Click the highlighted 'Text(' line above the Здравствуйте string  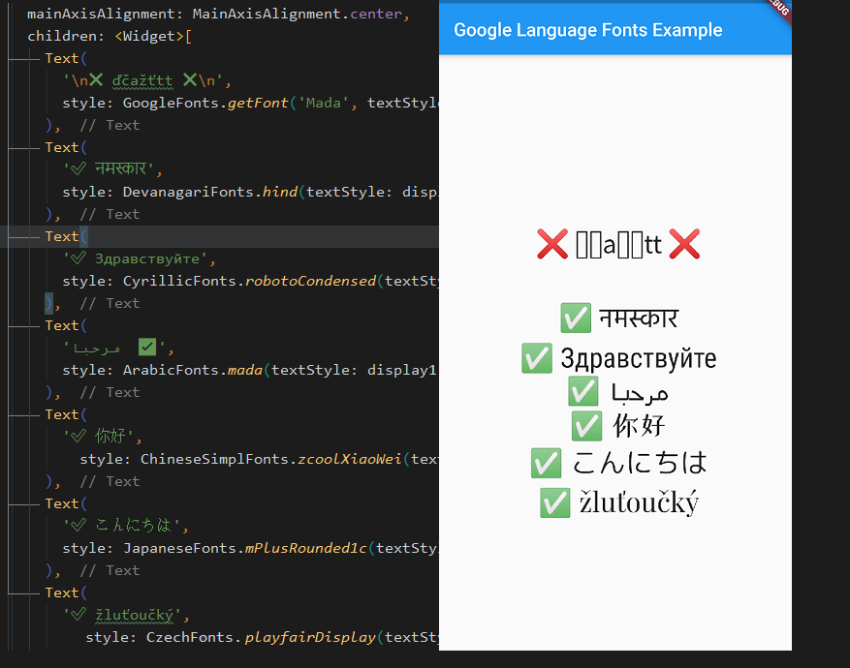tap(66, 236)
